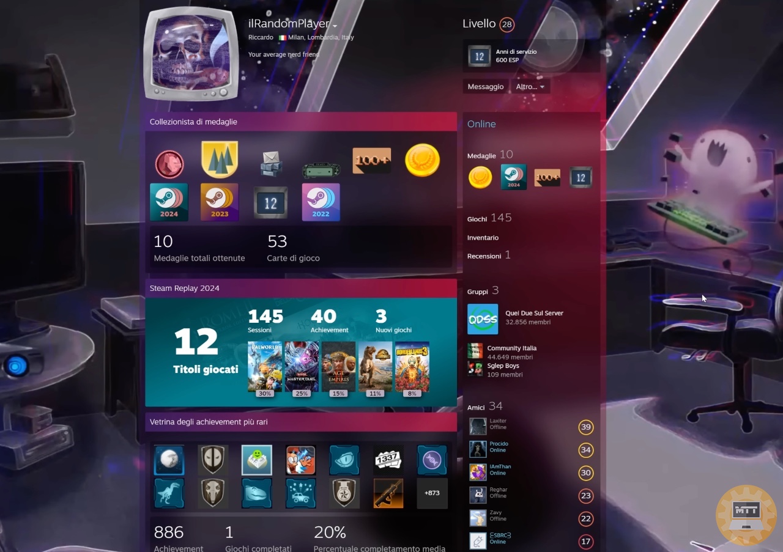The image size is (783, 552).
Task: Click the Steam 2023 replay badge
Action: pos(220,202)
